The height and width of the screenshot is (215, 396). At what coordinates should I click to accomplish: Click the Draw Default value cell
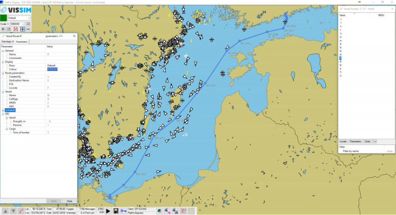tap(61, 65)
